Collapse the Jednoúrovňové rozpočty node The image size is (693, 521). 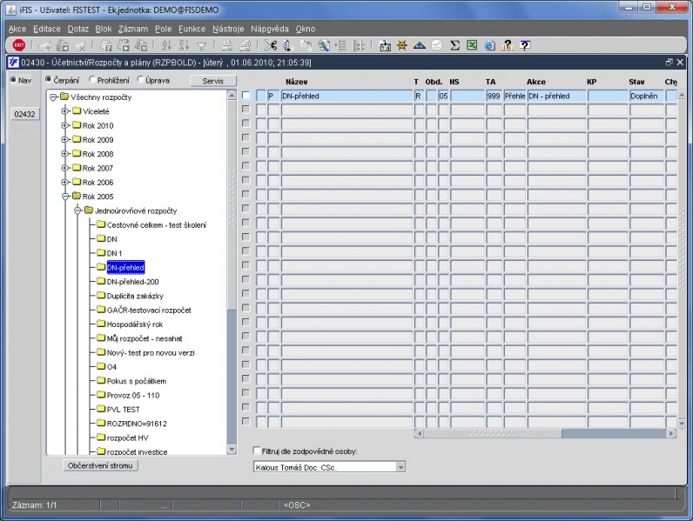[x=77, y=210]
